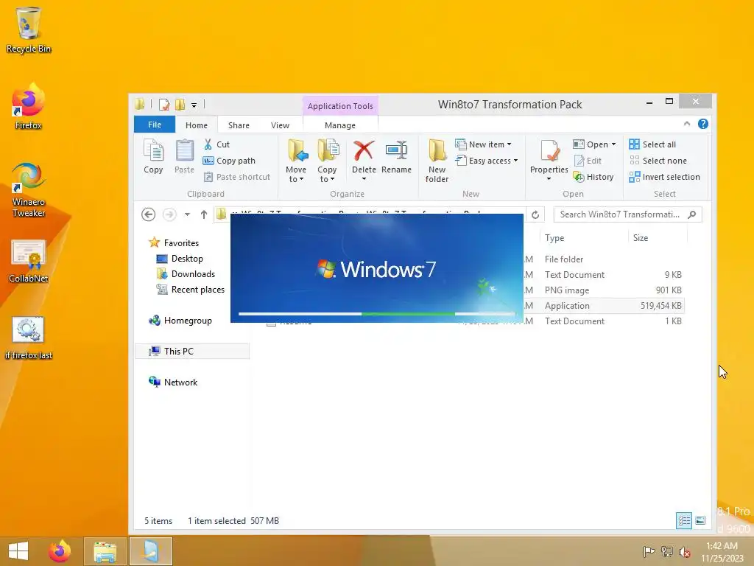Image resolution: width=754 pixels, height=566 pixels.
Task: Click Invert selection
Action: [665, 177]
